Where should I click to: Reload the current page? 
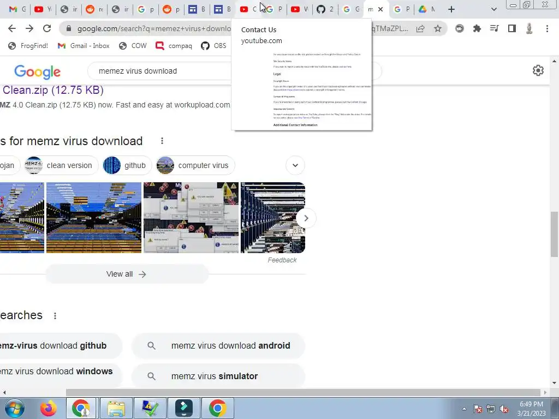(x=47, y=28)
